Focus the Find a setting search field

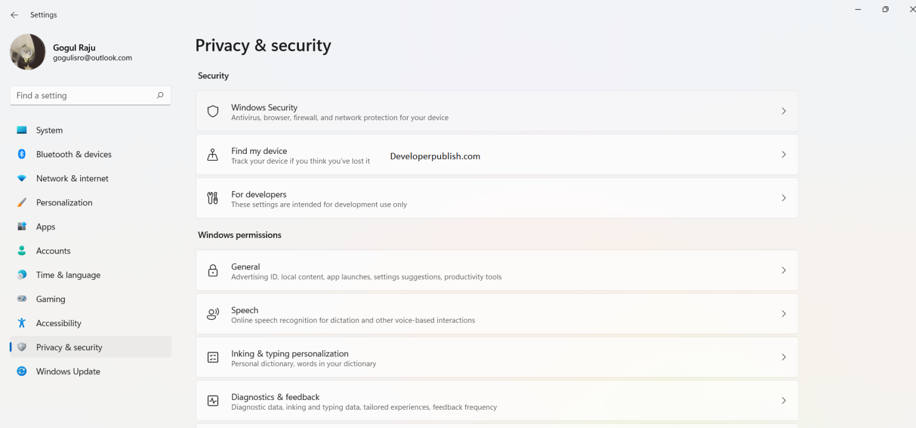[83, 96]
